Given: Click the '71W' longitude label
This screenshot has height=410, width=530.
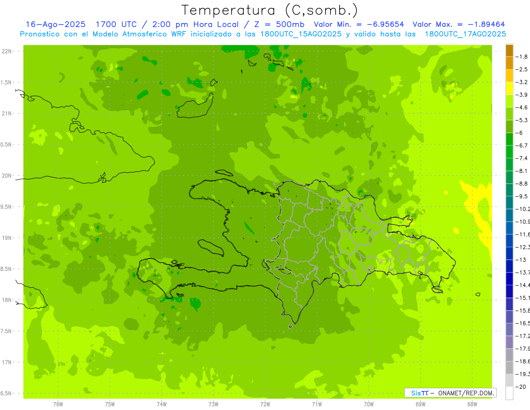Looking at the screenshot, I should [x=317, y=404].
